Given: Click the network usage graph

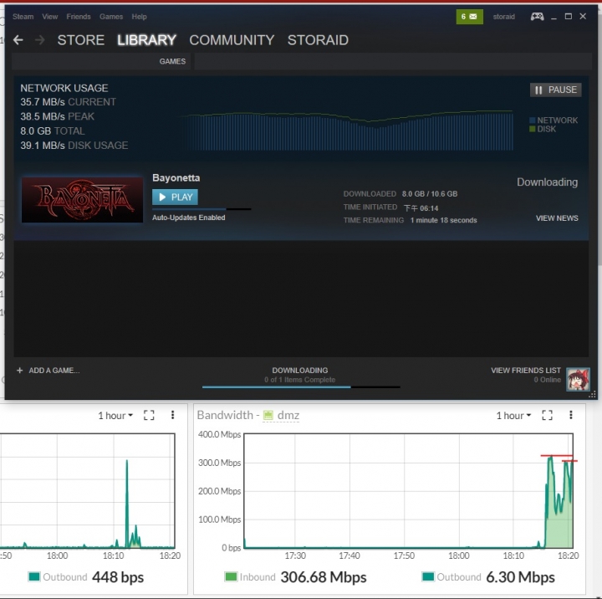Looking at the screenshot, I should coord(345,131).
